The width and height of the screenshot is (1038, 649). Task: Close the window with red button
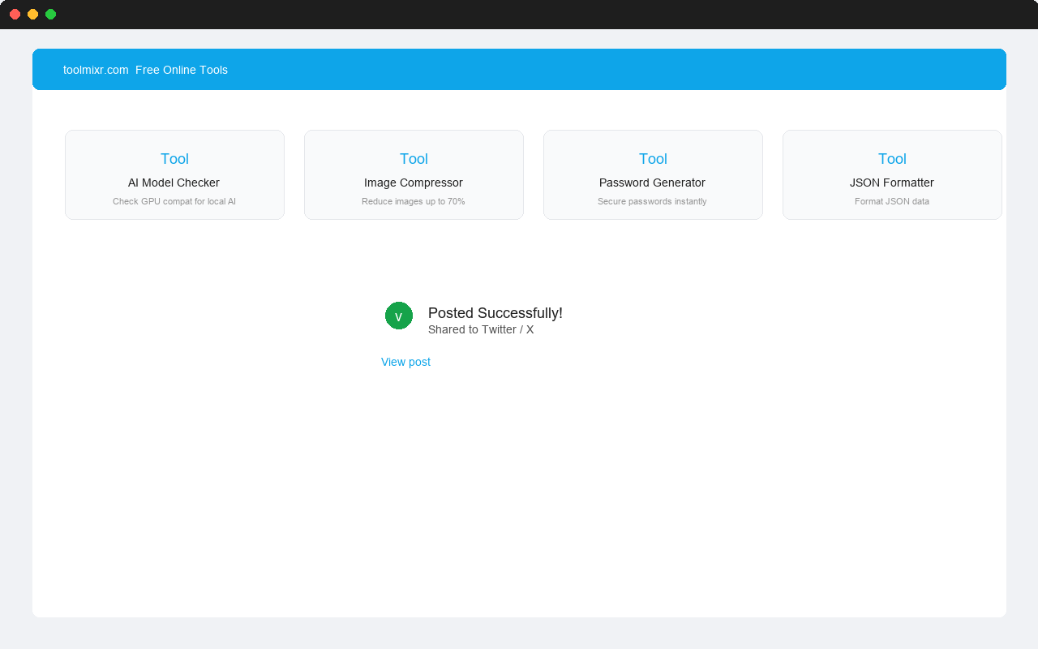click(x=15, y=14)
